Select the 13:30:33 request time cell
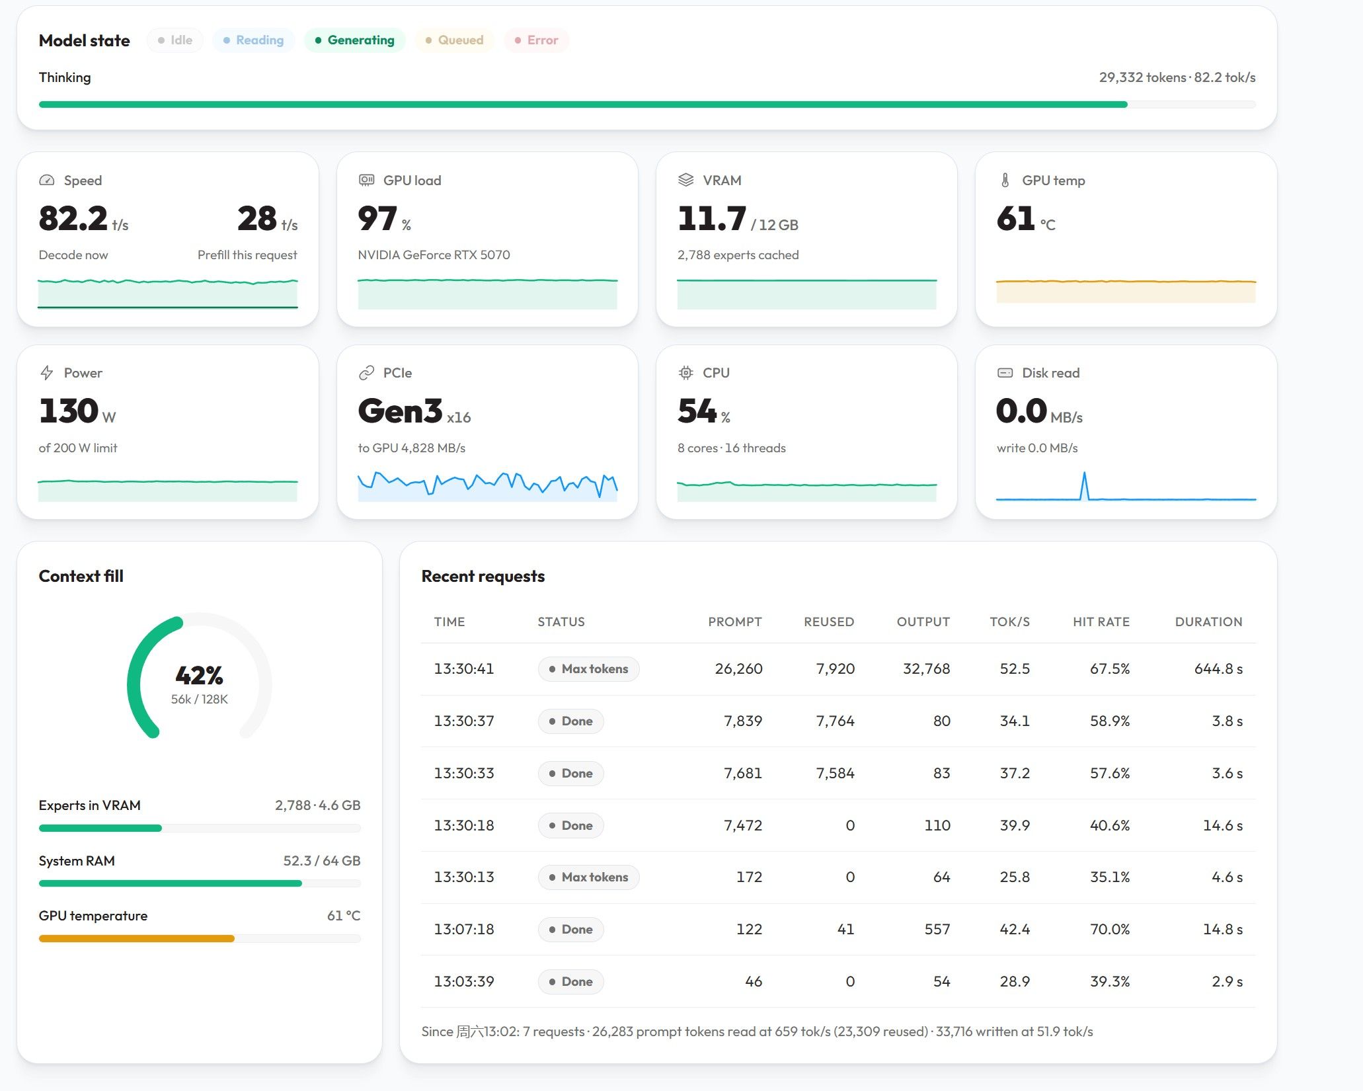 pos(464,773)
